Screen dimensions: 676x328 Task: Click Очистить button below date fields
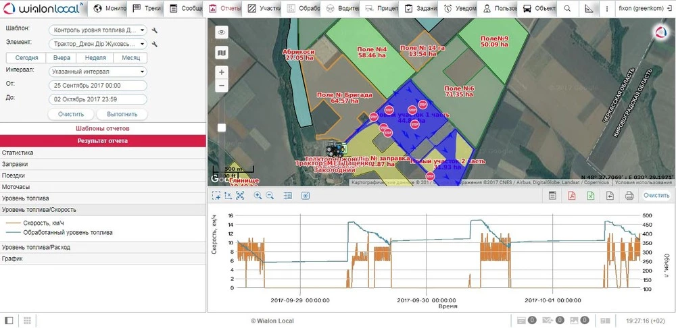point(71,114)
